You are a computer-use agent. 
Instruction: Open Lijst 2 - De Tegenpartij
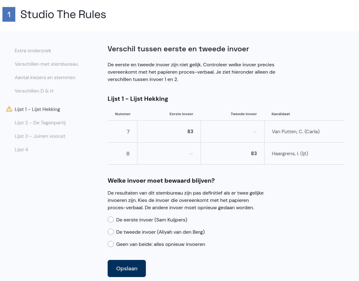[x=40, y=123]
